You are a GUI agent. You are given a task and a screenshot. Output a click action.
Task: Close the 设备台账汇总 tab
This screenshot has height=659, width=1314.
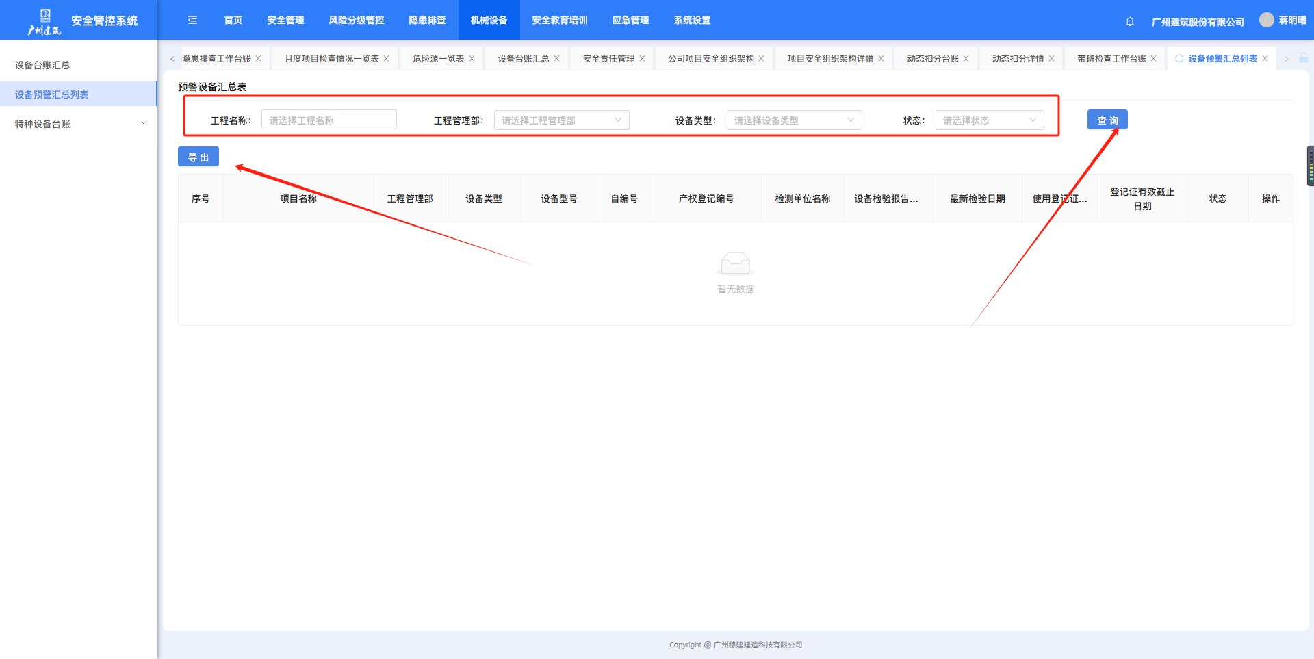[556, 59]
